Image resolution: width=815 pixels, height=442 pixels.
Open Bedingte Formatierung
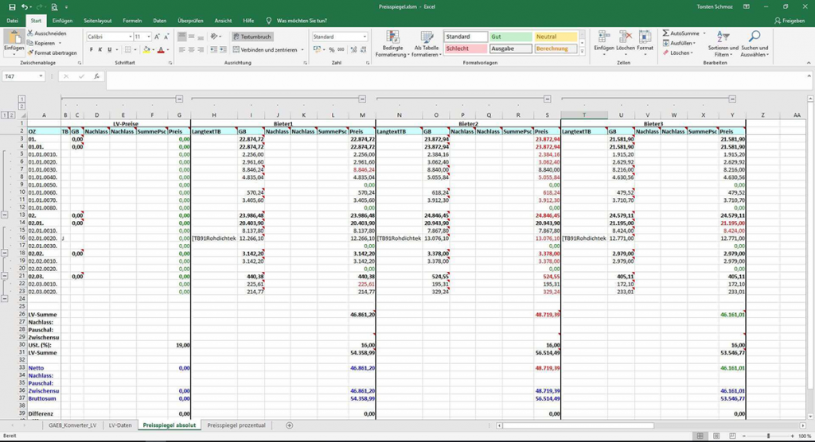coord(392,45)
